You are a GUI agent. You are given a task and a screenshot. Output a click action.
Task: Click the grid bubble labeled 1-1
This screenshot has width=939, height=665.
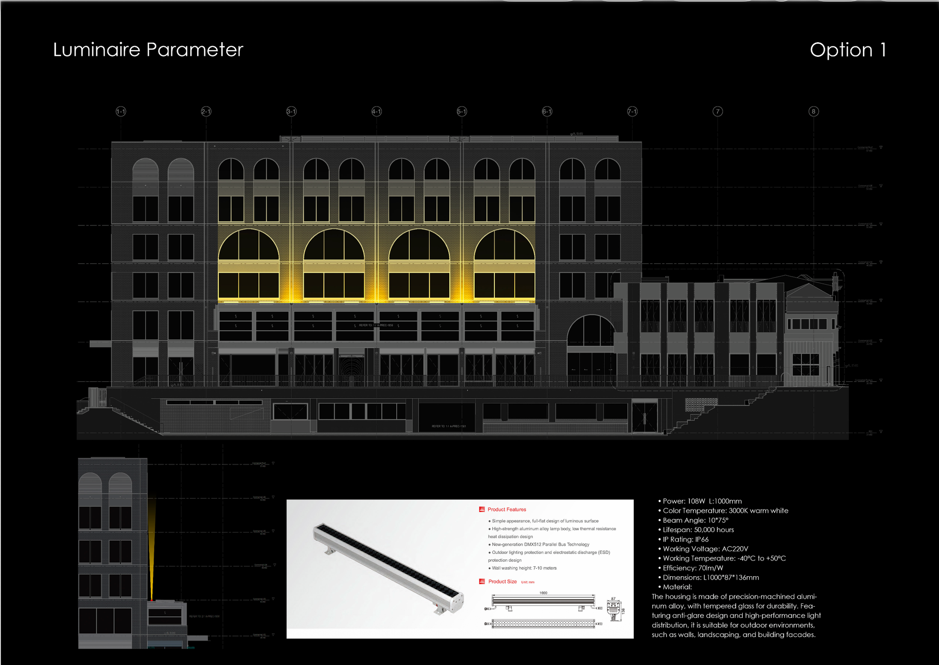pyautogui.click(x=121, y=111)
